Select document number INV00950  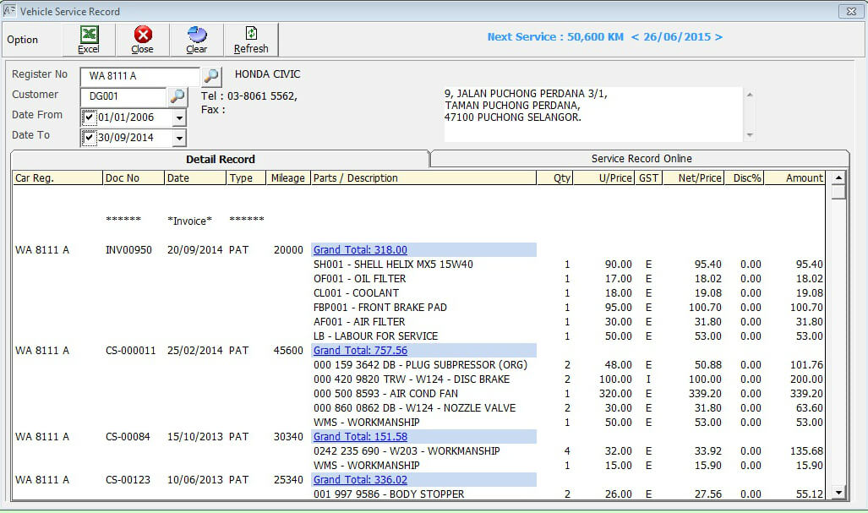click(128, 250)
